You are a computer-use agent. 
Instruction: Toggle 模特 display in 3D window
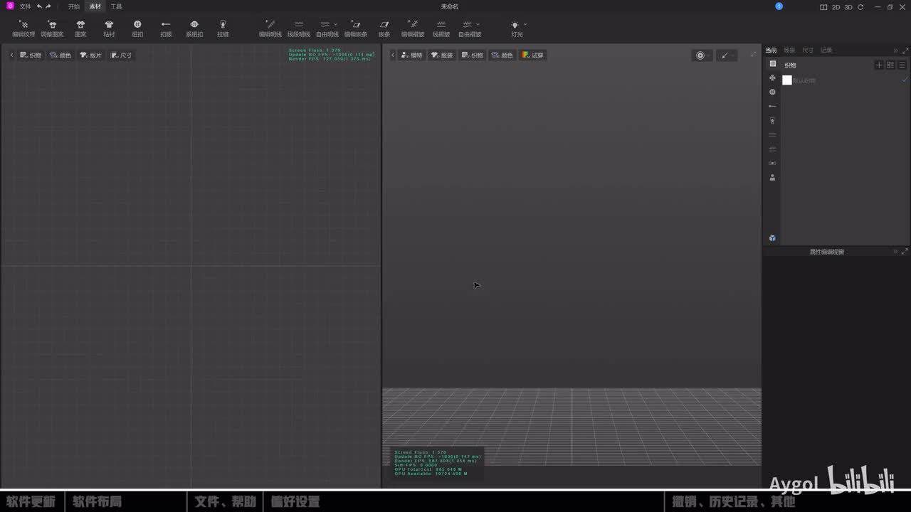point(411,55)
